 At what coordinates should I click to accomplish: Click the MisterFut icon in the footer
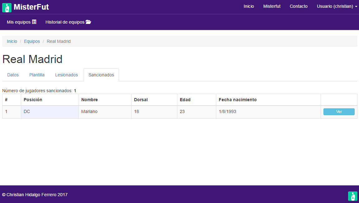352,196
